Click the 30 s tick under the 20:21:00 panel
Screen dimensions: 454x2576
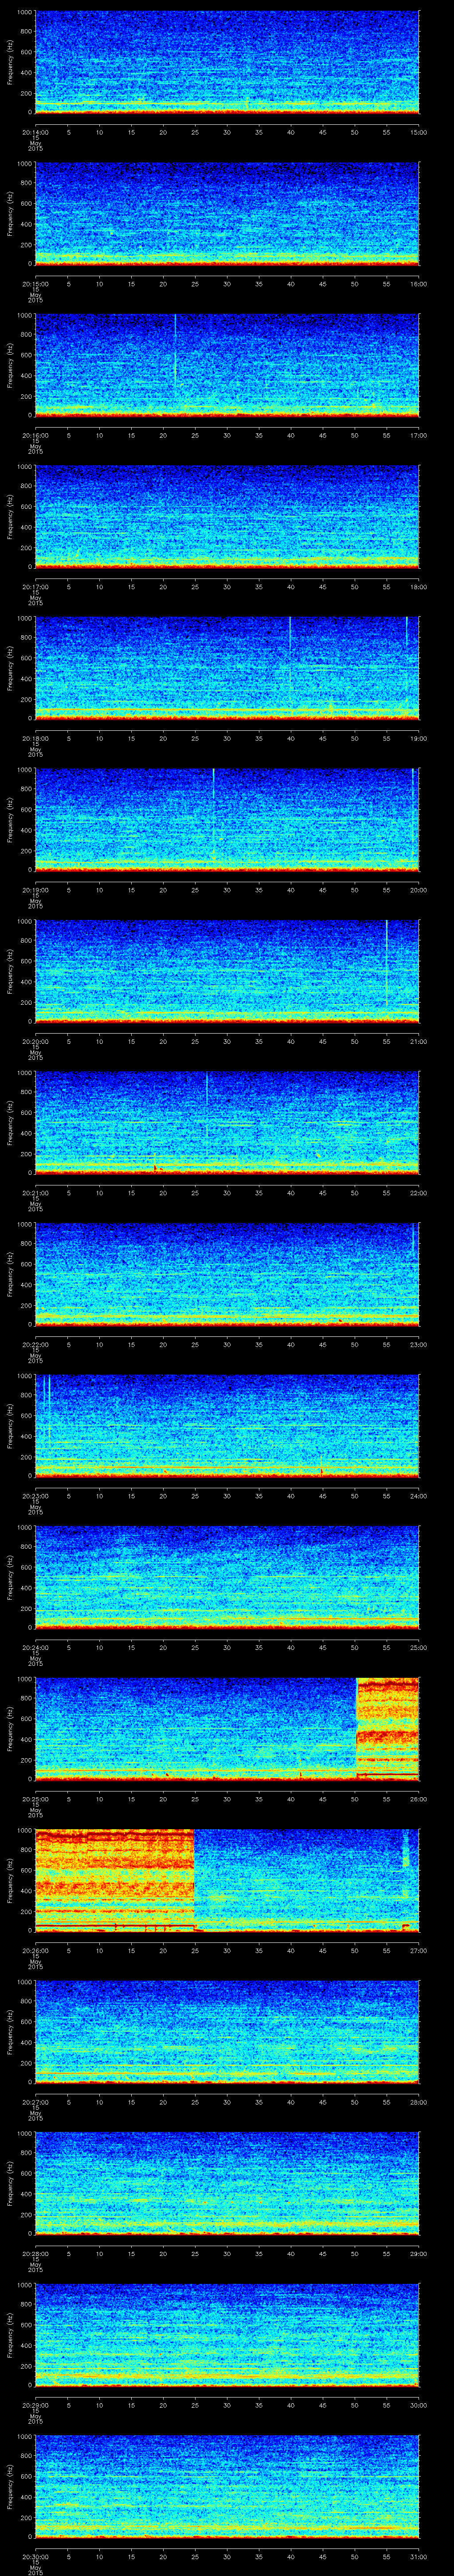227,1193
